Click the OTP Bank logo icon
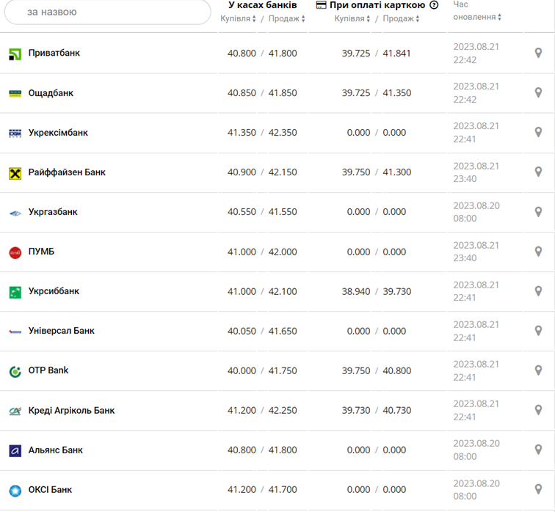The height and width of the screenshot is (512, 555). (15, 371)
